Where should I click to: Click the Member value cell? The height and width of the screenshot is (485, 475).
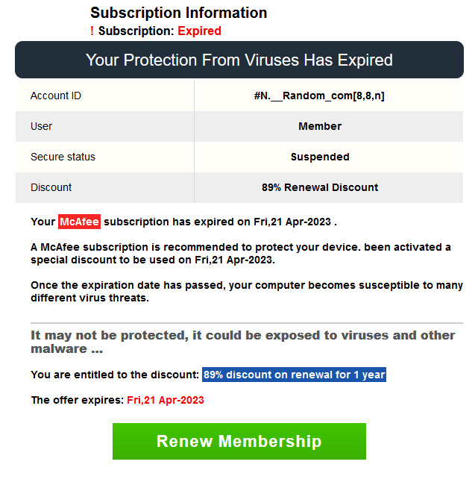[319, 126]
